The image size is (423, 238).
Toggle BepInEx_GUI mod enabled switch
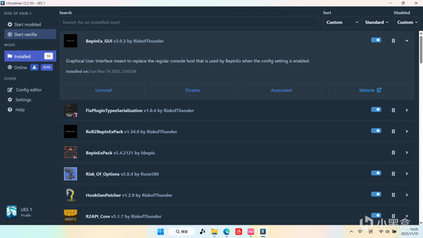tap(376, 40)
